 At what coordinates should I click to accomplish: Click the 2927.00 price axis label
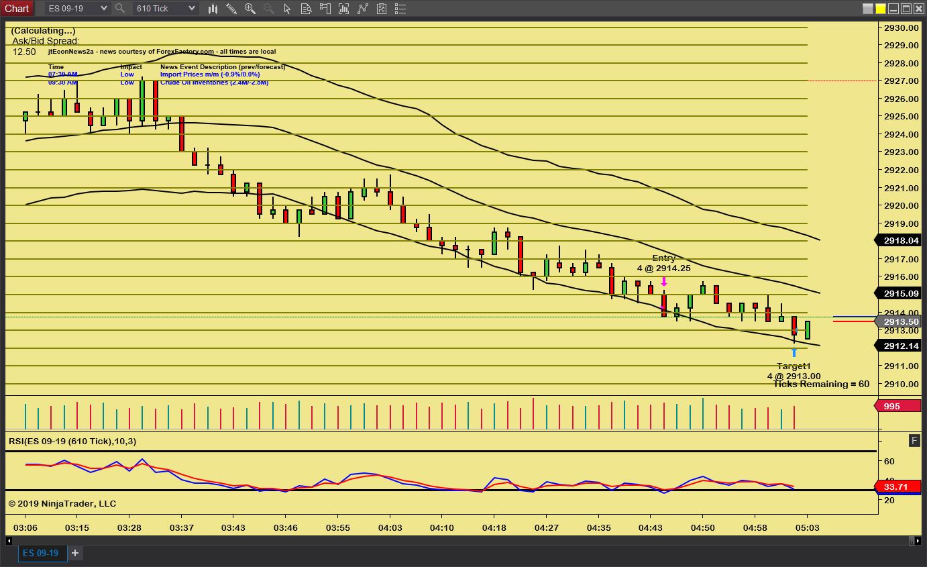coord(900,81)
